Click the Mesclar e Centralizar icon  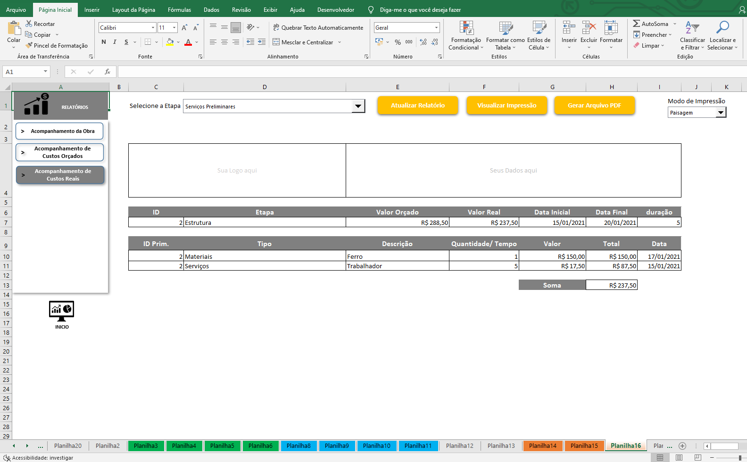point(276,42)
